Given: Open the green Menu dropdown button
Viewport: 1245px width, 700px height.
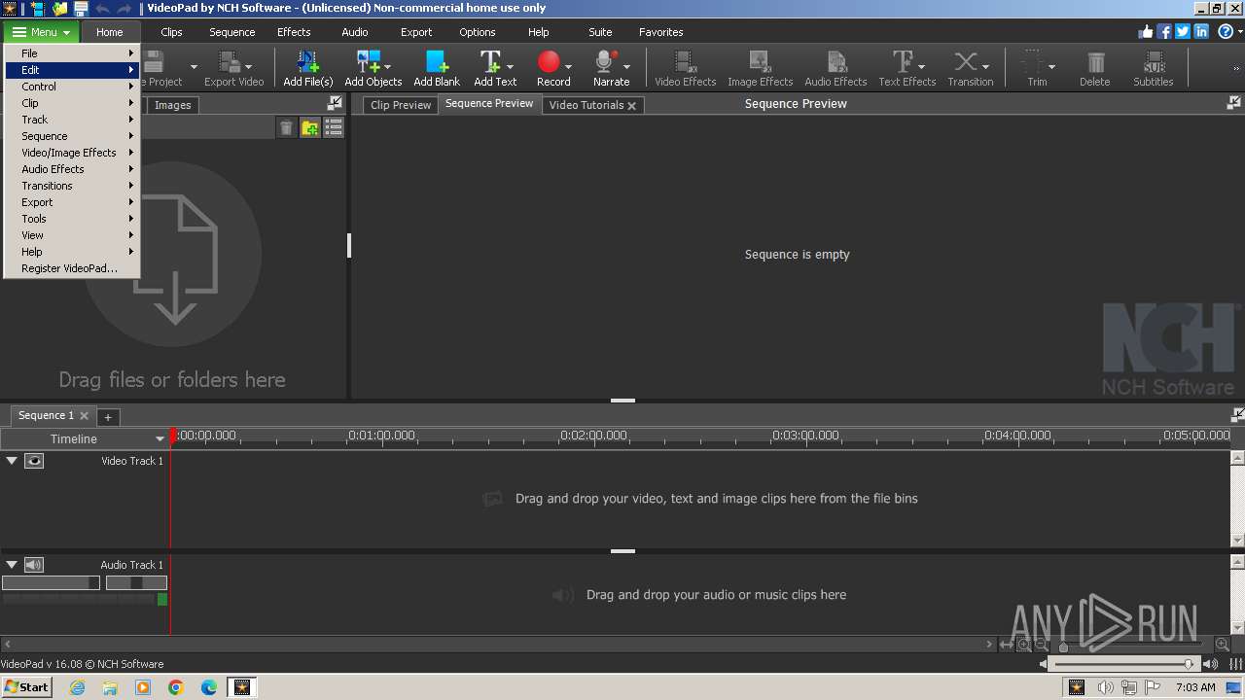Looking at the screenshot, I should [x=41, y=32].
